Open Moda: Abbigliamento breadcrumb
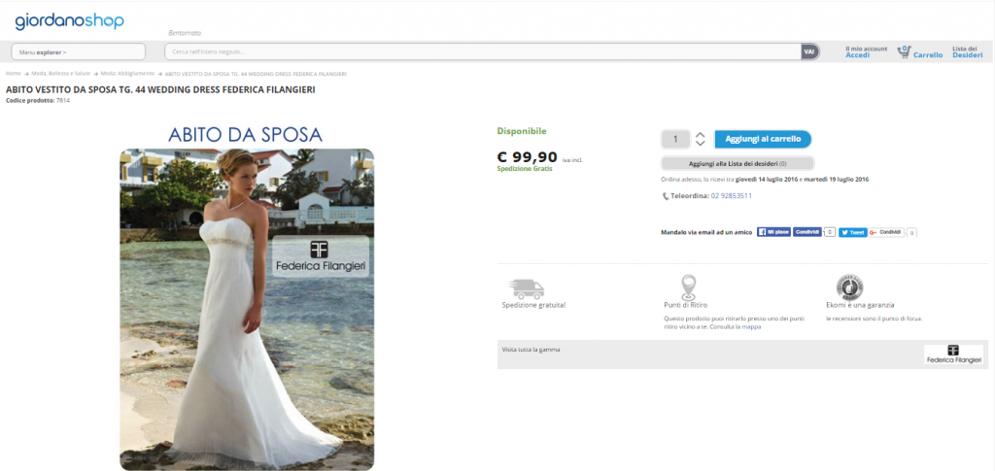The height and width of the screenshot is (471, 995). click(127, 74)
